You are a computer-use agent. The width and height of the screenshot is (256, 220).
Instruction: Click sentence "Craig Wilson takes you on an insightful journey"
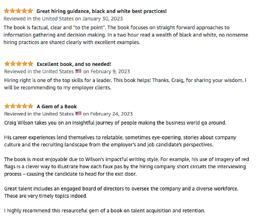click(115, 123)
